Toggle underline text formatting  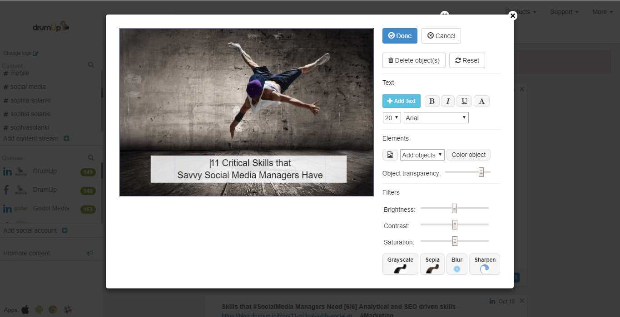pyautogui.click(x=464, y=101)
